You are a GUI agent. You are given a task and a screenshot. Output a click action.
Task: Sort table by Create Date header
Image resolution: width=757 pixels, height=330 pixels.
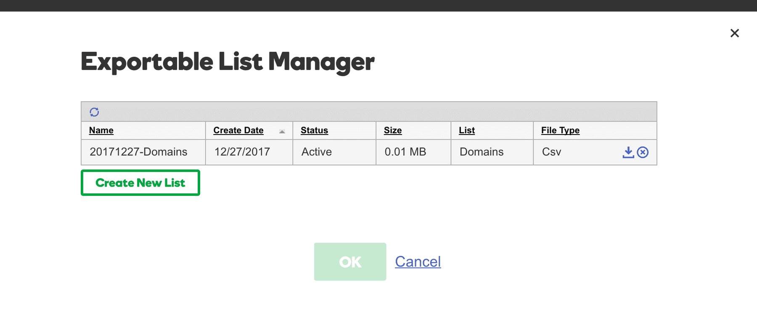tap(238, 130)
